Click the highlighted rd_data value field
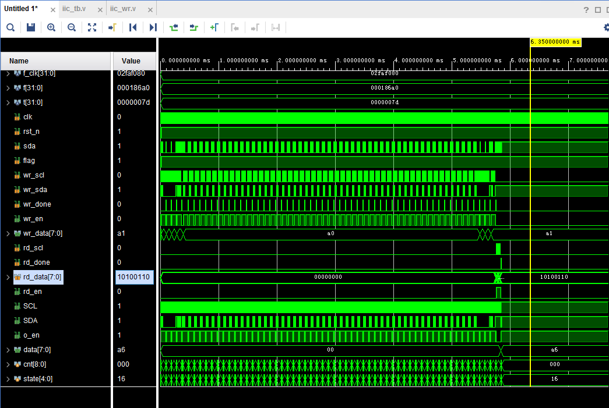This screenshot has width=609, height=408. coord(135,276)
